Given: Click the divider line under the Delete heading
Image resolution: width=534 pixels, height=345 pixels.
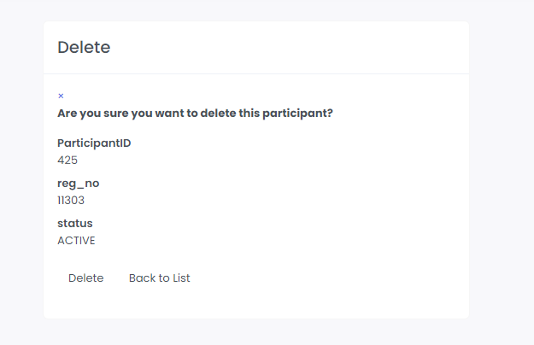Looking at the screenshot, I should tap(256, 74).
